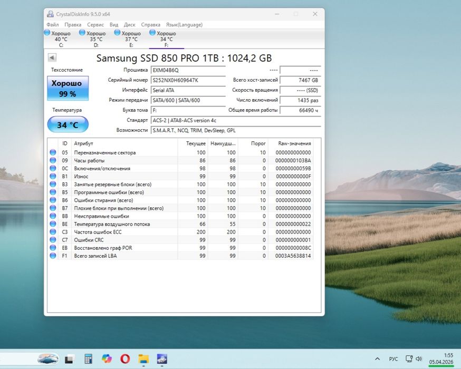Click the РУС language indicator

coord(393,359)
